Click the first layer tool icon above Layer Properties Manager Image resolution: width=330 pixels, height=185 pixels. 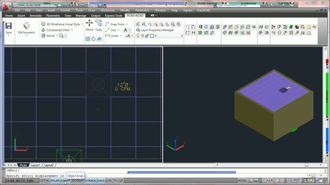[x=138, y=24]
